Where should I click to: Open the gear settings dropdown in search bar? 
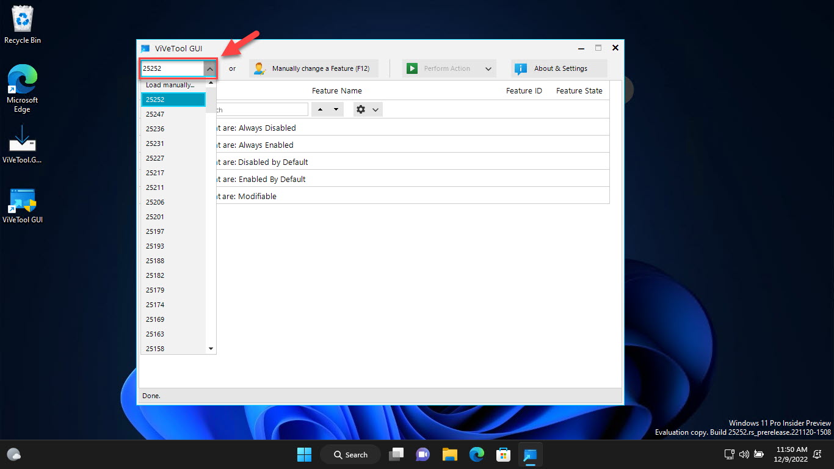pos(368,109)
